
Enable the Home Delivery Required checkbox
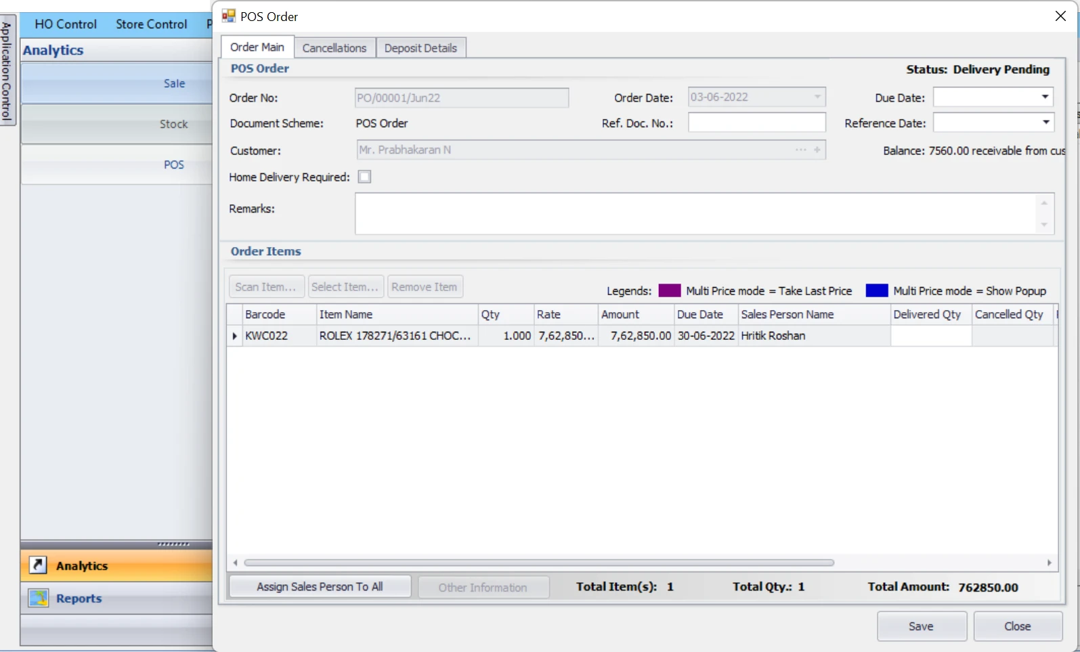click(364, 177)
